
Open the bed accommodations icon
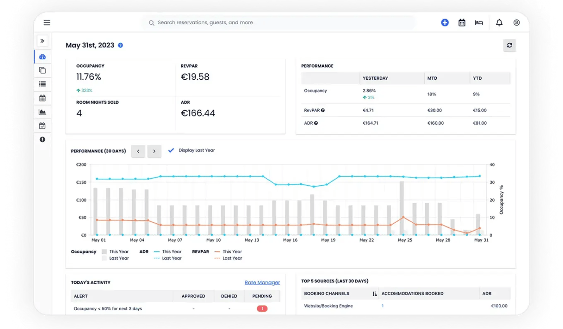point(479,22)
